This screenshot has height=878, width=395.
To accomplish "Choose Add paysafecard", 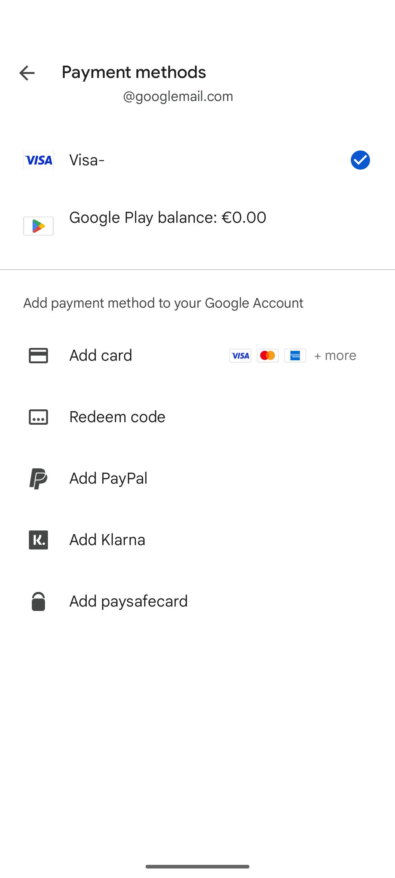I will tap(129, 601).
